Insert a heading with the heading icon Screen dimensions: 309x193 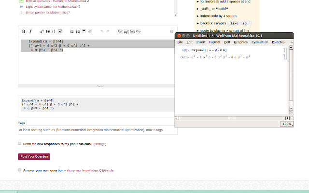tap(84, 31)
